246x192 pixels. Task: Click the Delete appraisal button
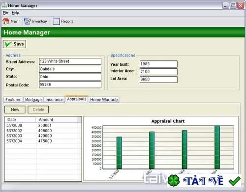pos(38,110)
